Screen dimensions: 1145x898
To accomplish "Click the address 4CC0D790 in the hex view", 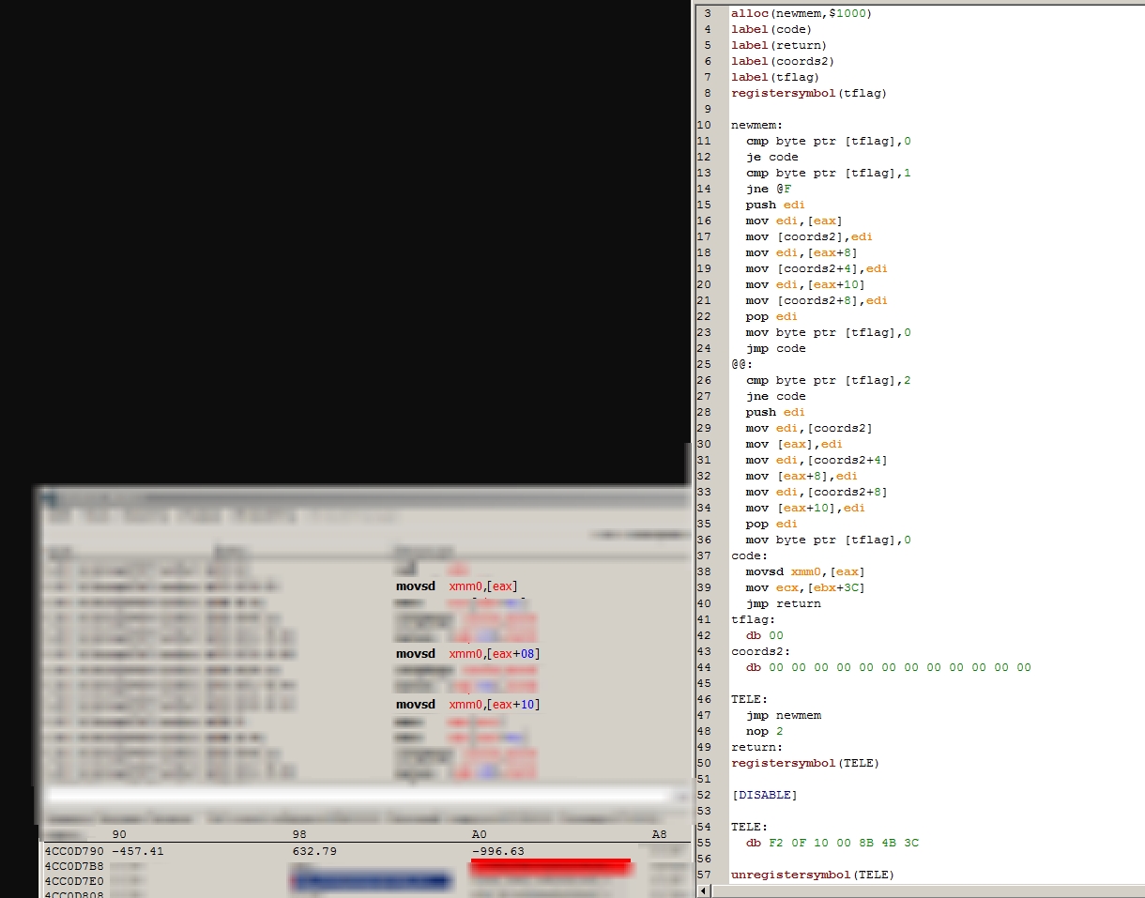I will tap(74, 852).
